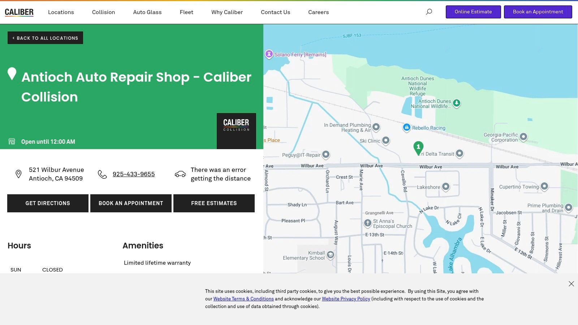Select the Antioch Dunes National Wildlife tree pin
578x325 pixels.
pos(457,103)
